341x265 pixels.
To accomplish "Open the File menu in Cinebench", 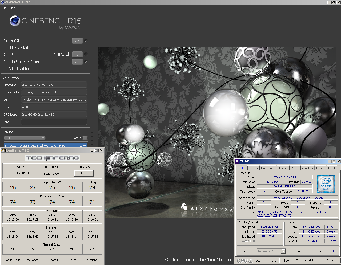I will [4, 8].
